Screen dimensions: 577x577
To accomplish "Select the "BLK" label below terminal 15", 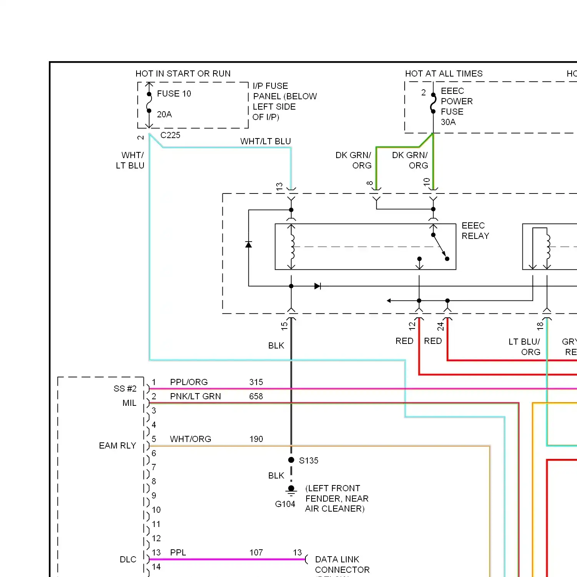I will tap(276, 345).
